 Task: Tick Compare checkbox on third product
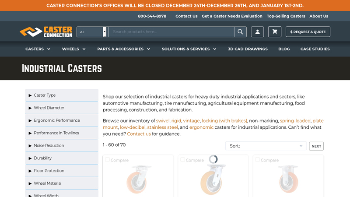(258, 160)
